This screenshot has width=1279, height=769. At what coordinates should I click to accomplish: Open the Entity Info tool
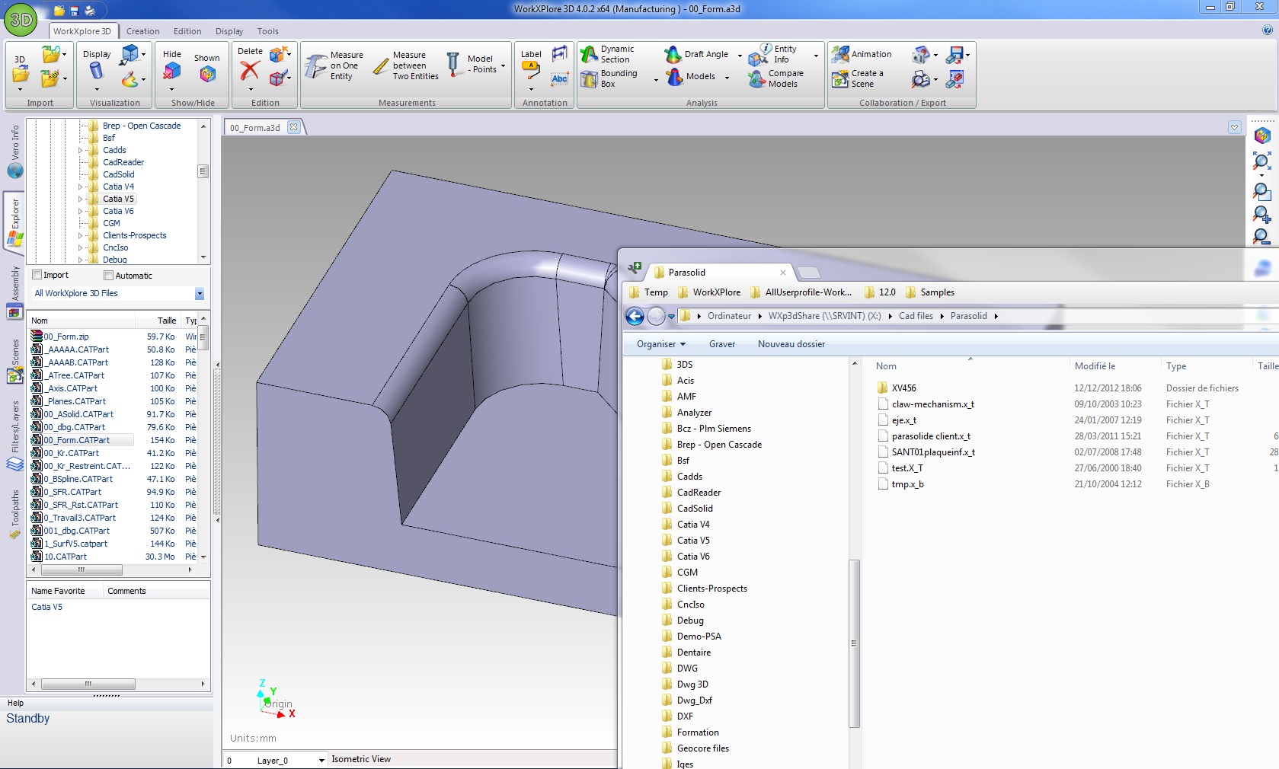[x=759, y=55]
